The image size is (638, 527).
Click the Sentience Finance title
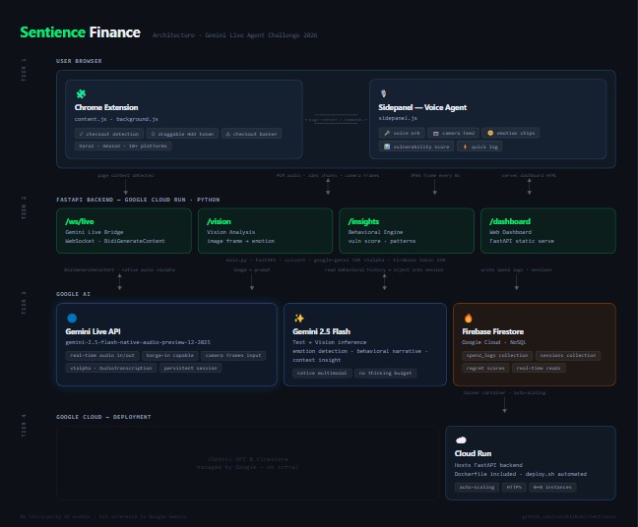[80, 32]
